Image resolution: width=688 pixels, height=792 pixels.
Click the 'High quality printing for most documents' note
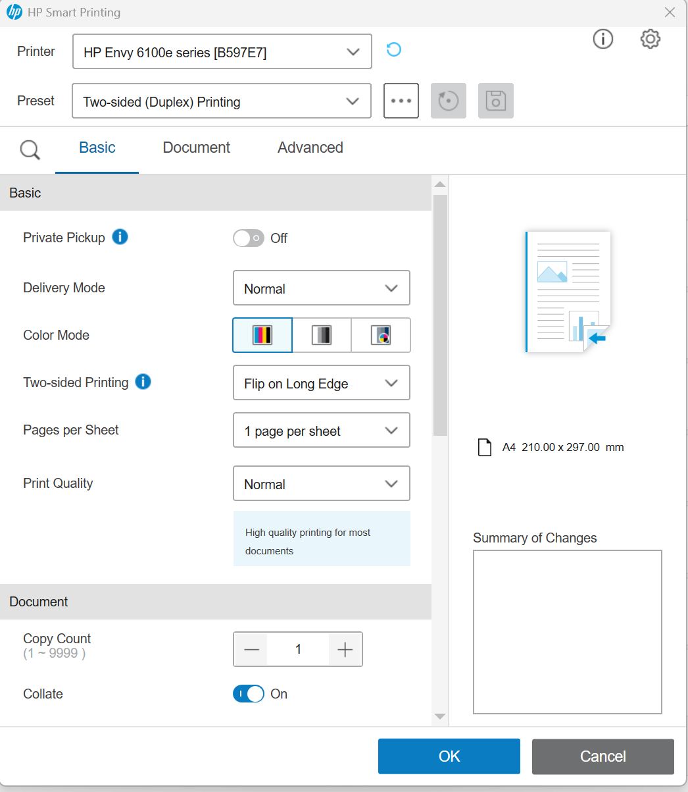(322, 539)
